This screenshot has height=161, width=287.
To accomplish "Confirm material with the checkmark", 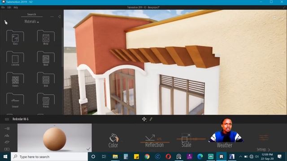I will click(88, 149).
